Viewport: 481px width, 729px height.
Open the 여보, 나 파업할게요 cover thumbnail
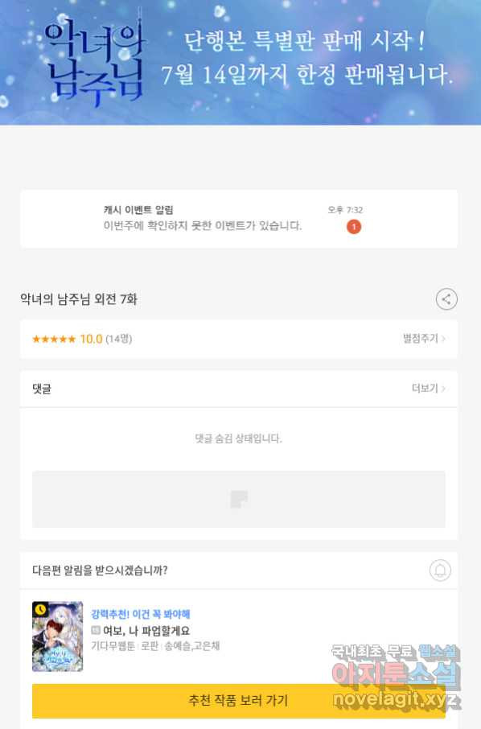58,636
